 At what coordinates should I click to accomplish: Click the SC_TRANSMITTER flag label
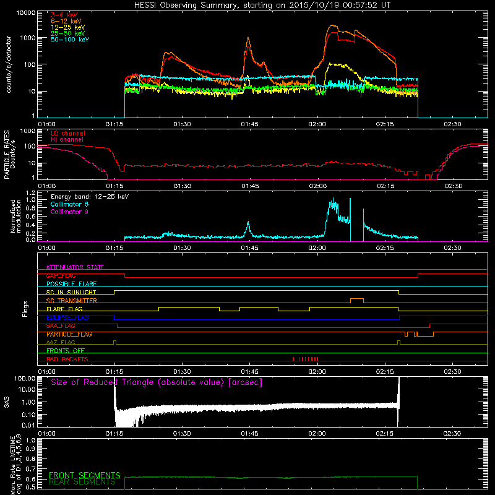pos(72,301)
